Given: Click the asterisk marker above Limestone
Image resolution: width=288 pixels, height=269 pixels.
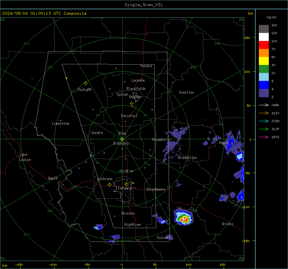Looking at the screenshot, I should [60, 121].
